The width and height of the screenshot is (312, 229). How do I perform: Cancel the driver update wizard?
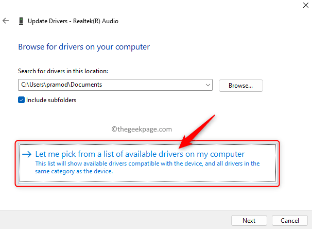(x=289, y=220)
